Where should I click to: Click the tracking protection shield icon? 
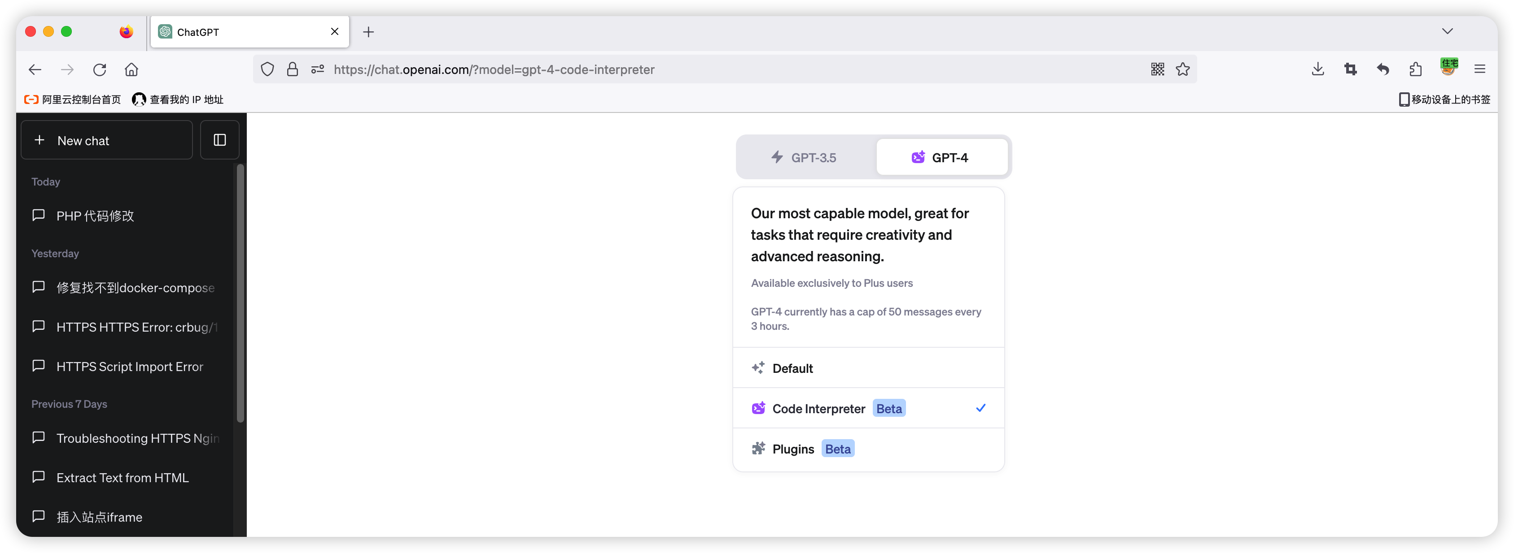coord(267,69)
